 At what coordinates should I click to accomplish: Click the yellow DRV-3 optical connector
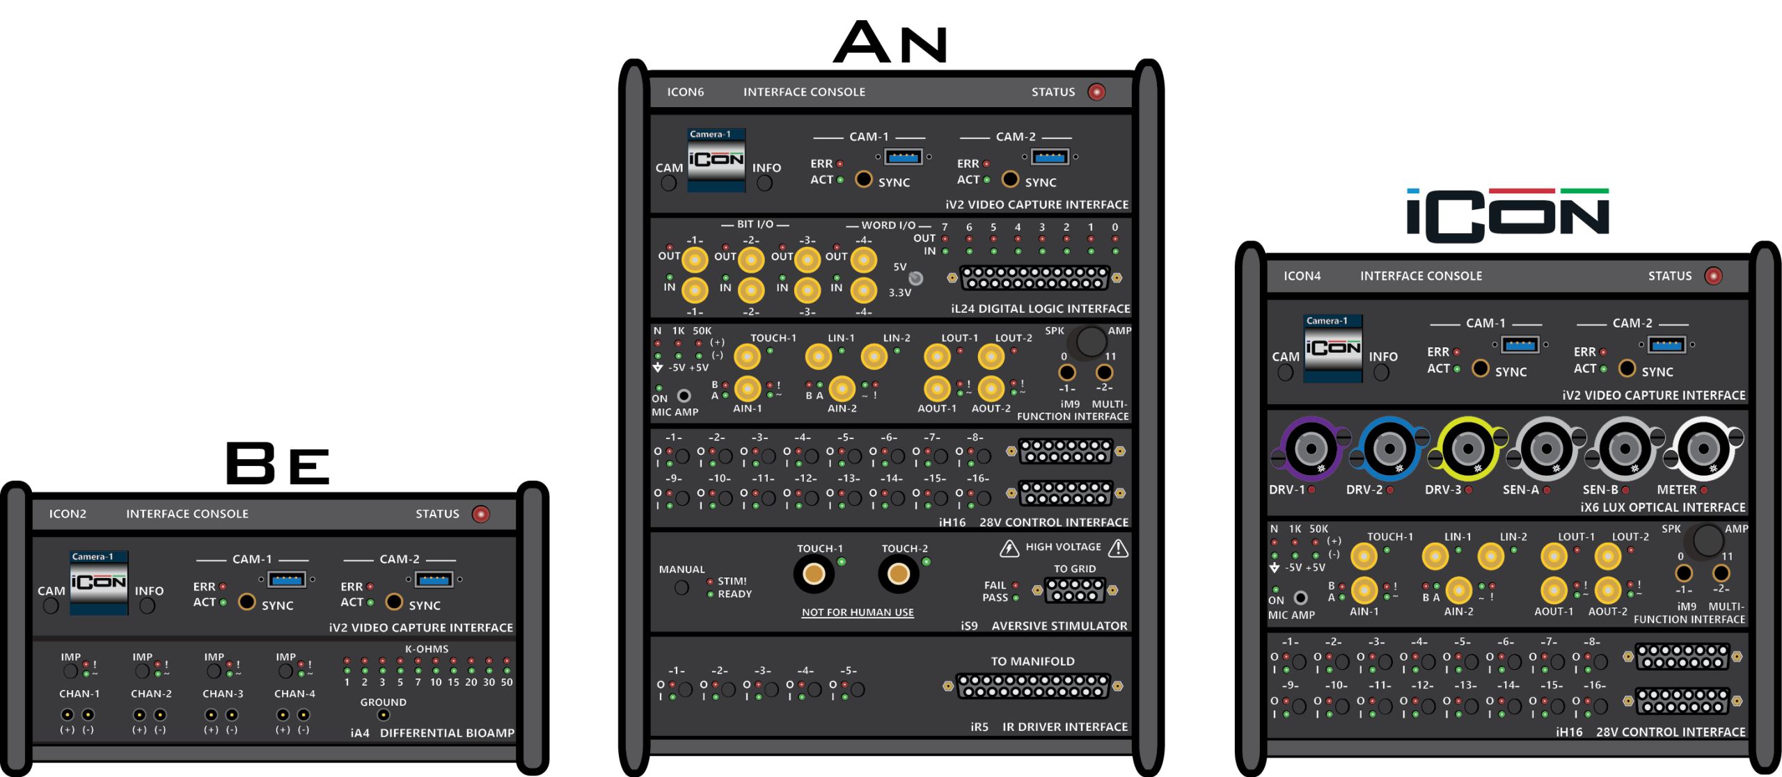click(x=1468, y=449)
